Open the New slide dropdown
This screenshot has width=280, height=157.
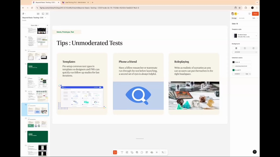[x=34, y=25]
